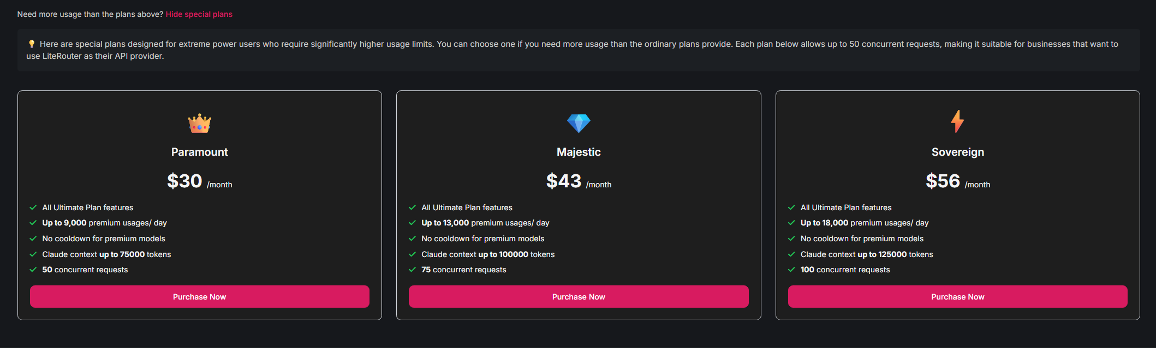The height and width of the screenshot is (348, 1156).
Task: Click the Majestic plan heading
Action: (x=579, y=152)
